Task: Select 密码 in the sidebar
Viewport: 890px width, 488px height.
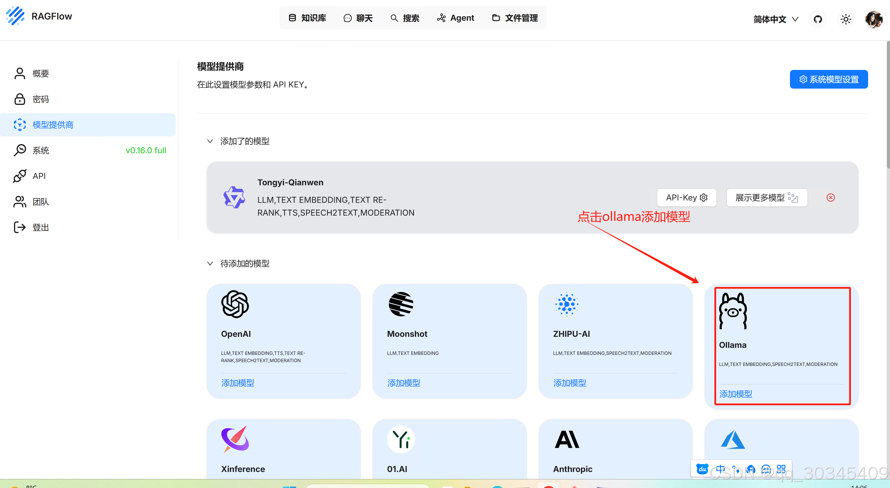Action: click(x=41, y=99)
